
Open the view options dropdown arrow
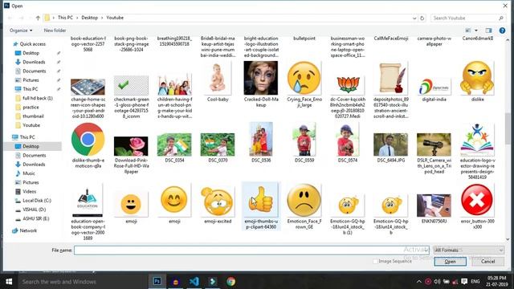476,31
